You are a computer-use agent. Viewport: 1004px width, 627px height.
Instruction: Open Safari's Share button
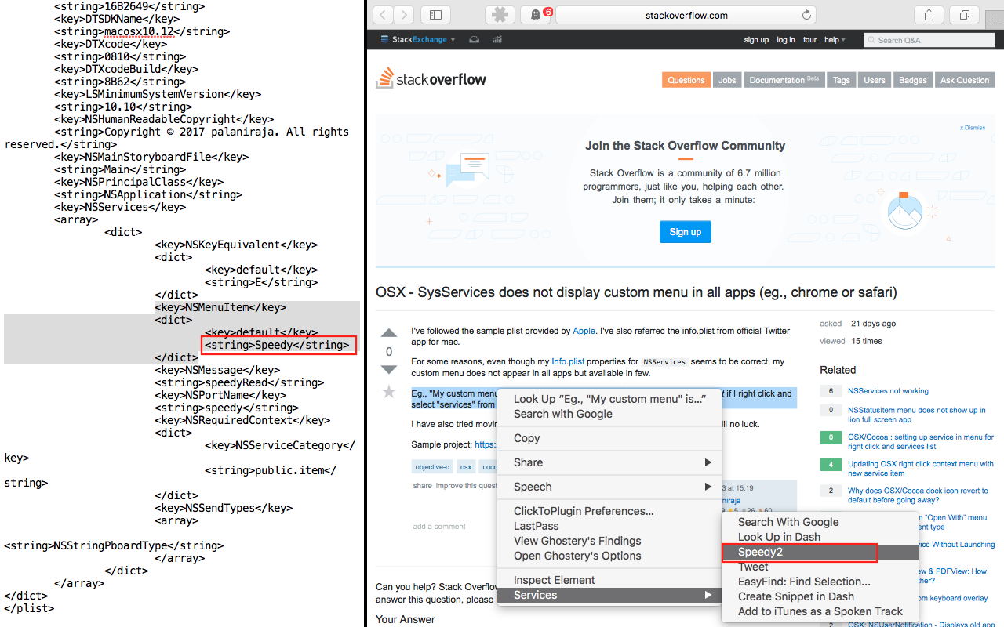pyautogui.click(x=929, y=15)
